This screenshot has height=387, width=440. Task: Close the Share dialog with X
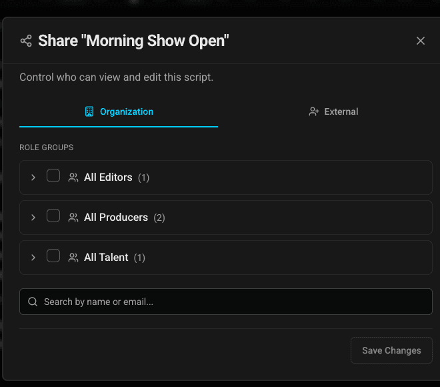[x=421, y=41]
